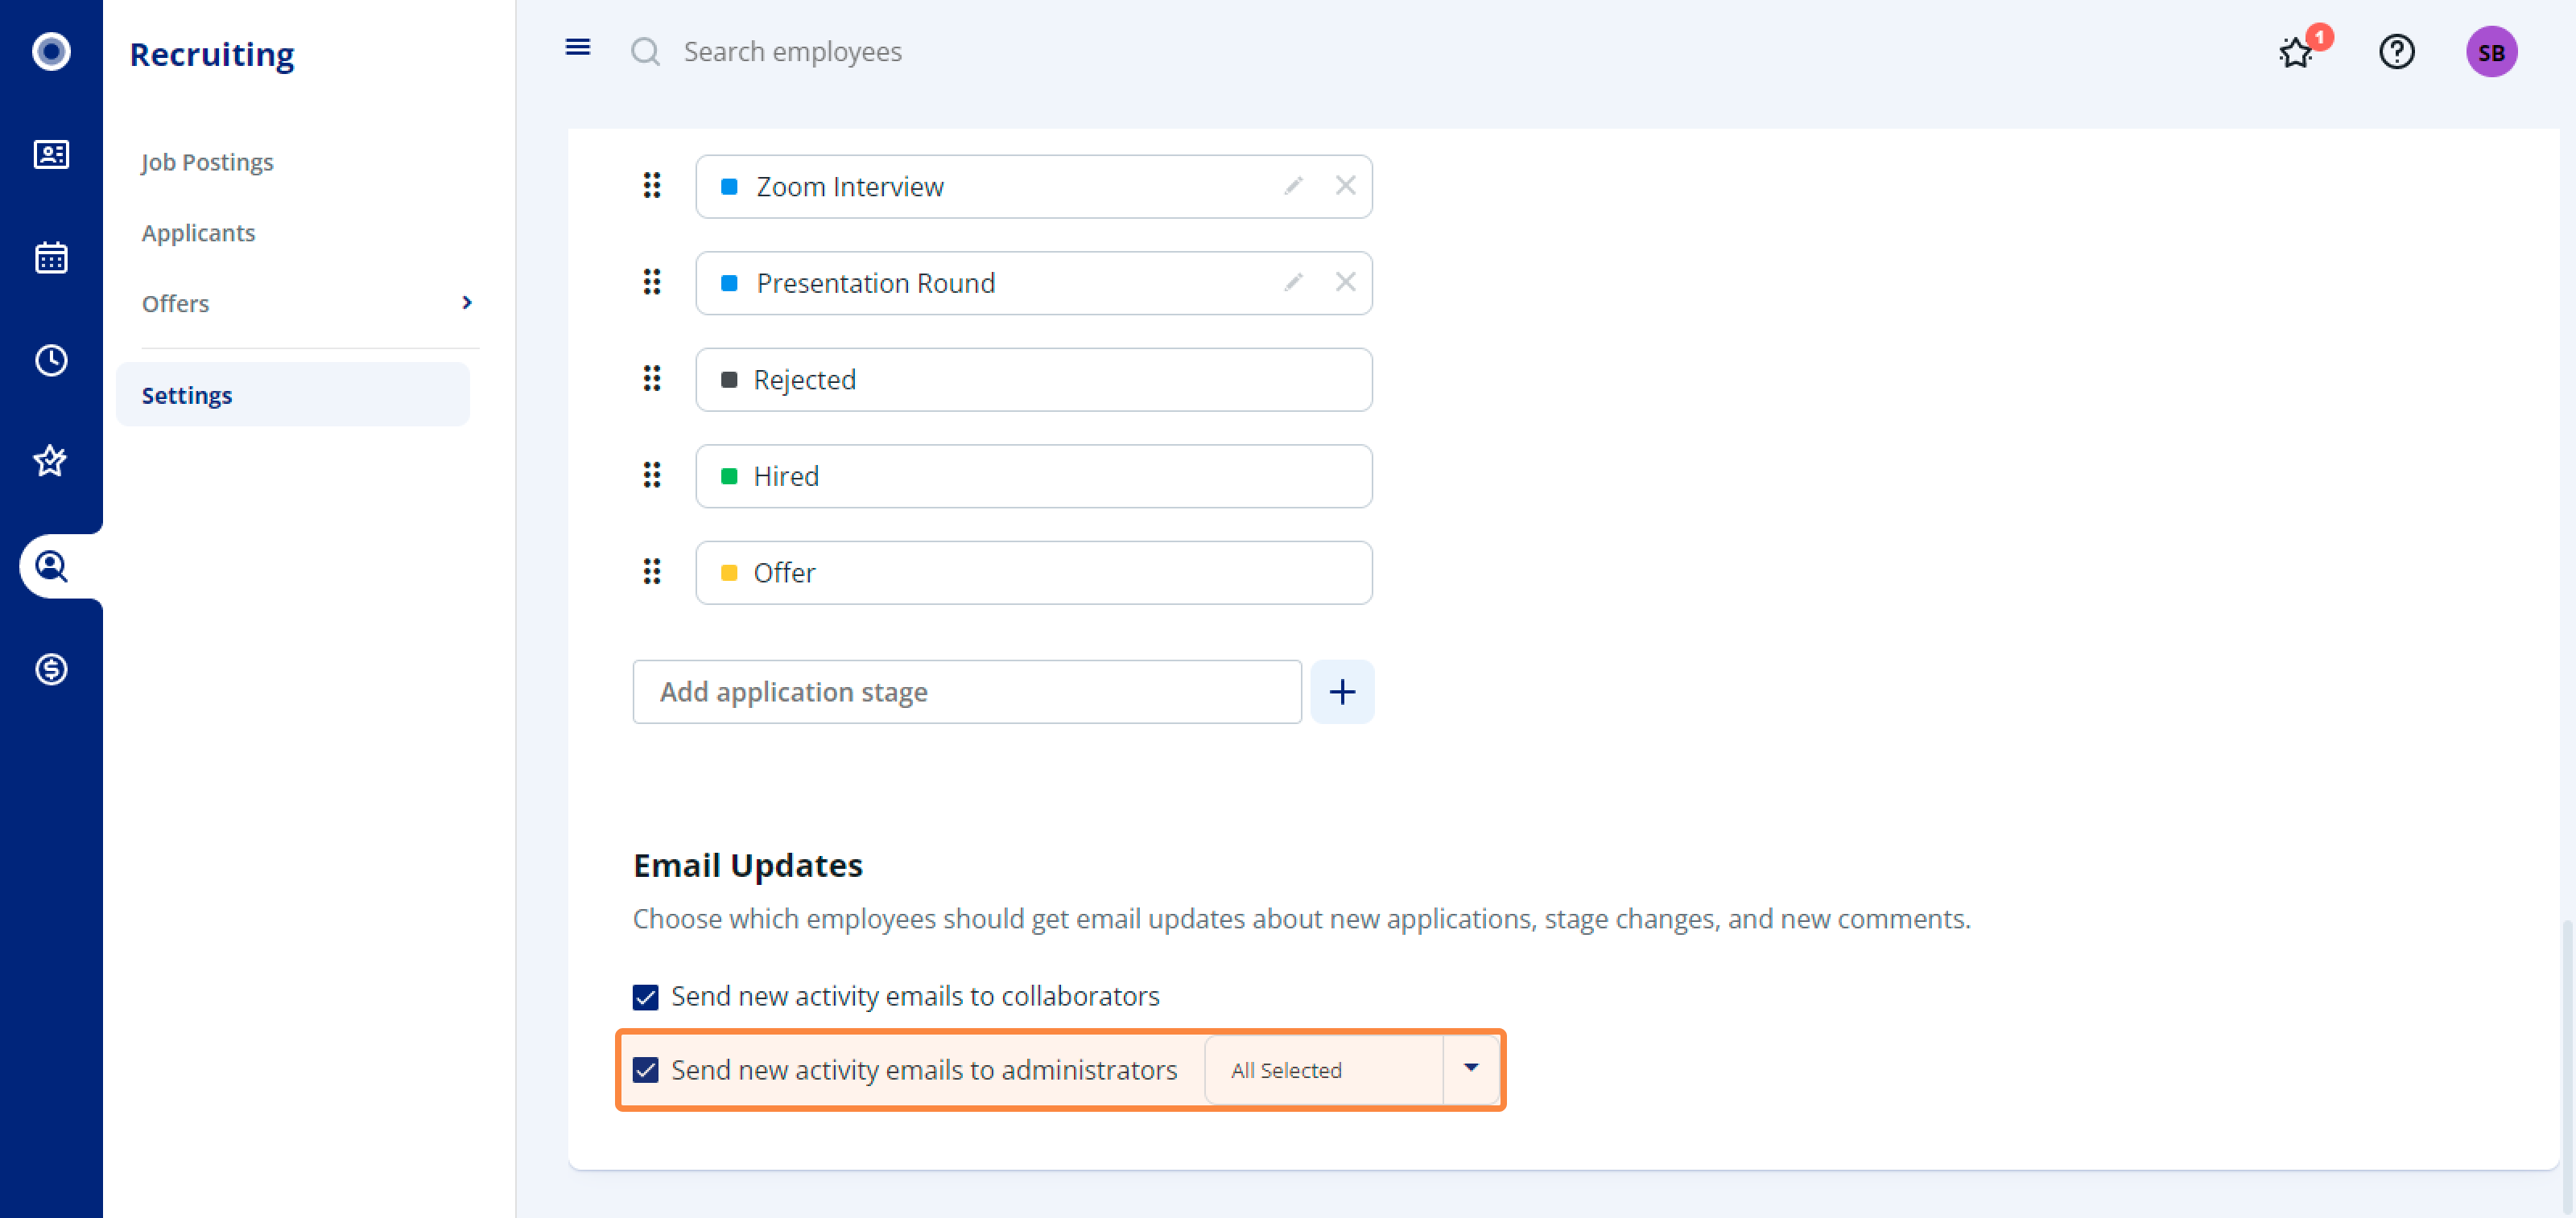Viewport: 2576px width, 1218px height.
Task: Grab the Offer stage drag handle
Action: click(652, 571)
